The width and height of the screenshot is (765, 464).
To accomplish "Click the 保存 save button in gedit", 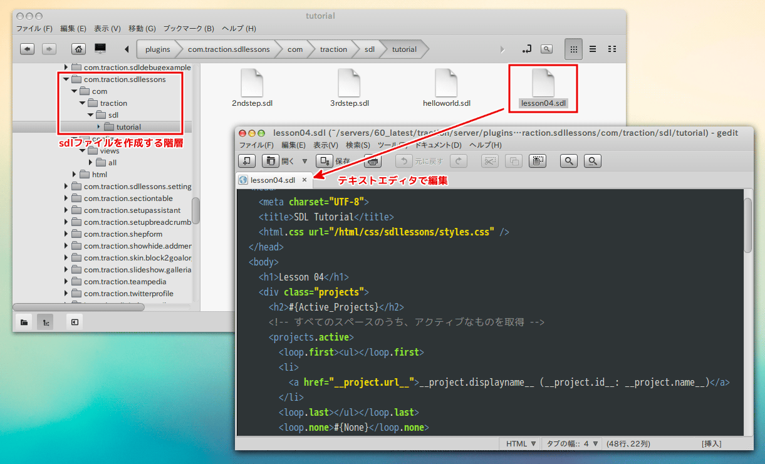I will point(333,161).
